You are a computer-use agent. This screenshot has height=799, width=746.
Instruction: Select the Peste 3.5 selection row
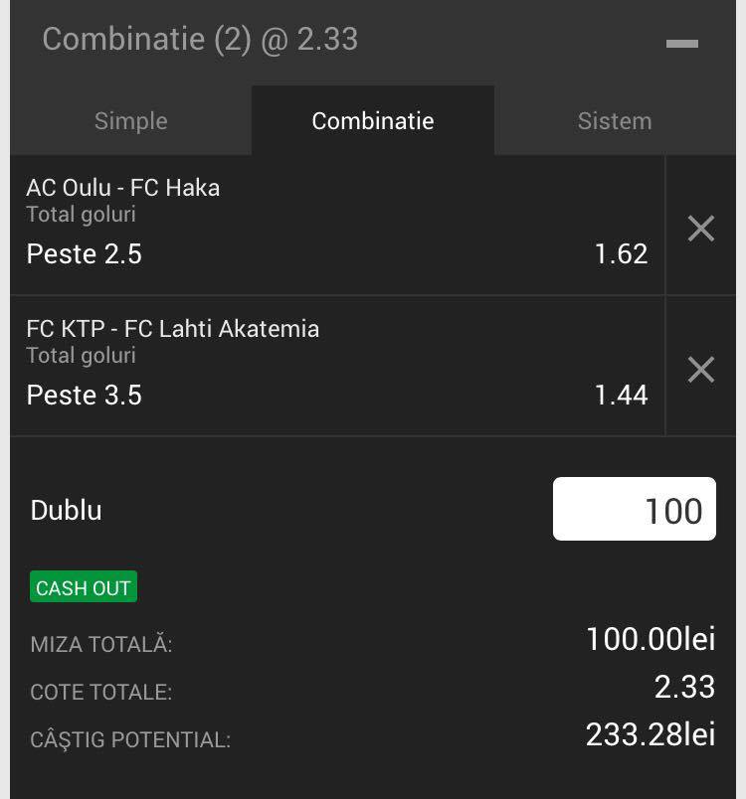[x=337, y=395]
